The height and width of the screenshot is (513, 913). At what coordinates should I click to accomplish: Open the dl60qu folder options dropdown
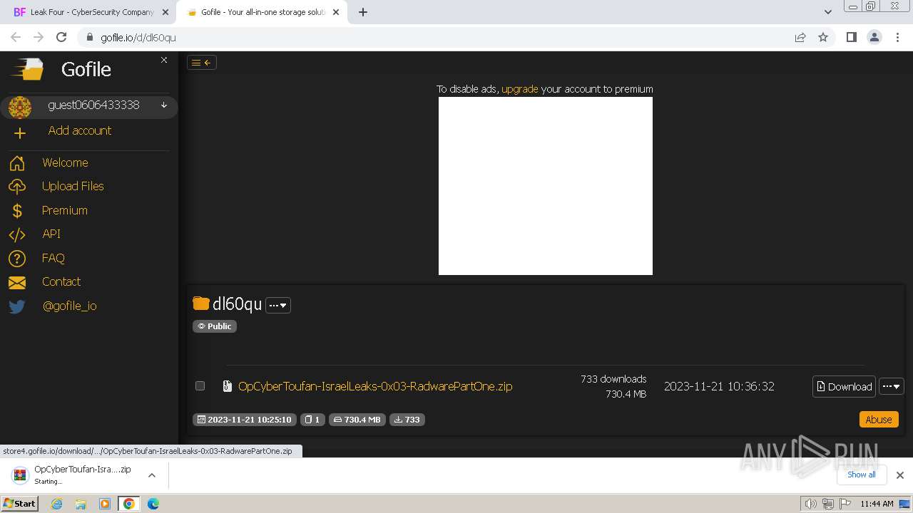coord(278,305)
